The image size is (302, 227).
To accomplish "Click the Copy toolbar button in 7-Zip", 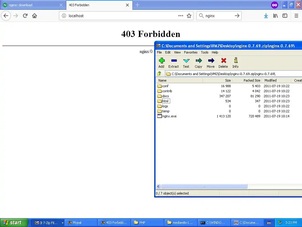I will (x=198, y=63).
